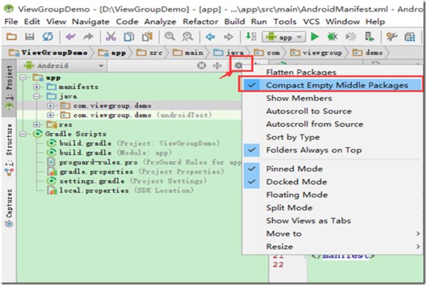The width and height of the screenshot is (426, 285).
Task: Open the File menu
Action: [11, 22]
